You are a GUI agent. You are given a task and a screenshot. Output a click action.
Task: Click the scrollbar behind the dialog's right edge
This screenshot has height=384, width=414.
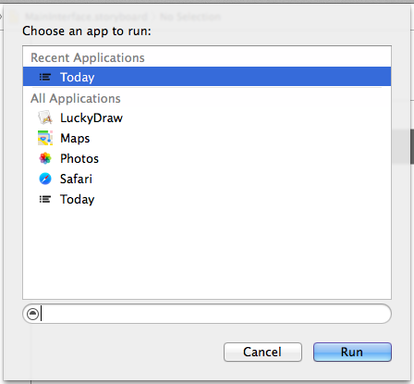[412, 146]
